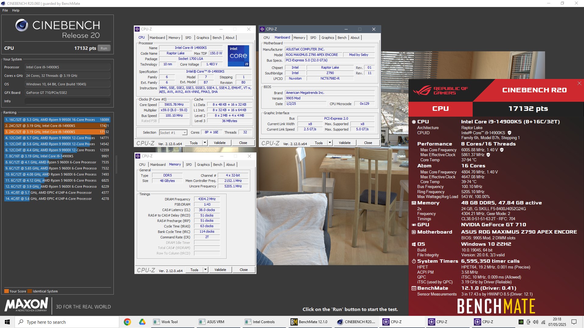Click Validate in the CPU-Z mainboard window
Screen dimensions: 584x328
pos(345,143)
